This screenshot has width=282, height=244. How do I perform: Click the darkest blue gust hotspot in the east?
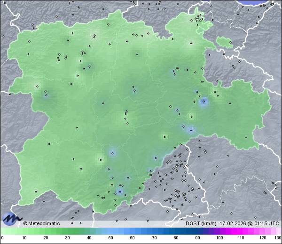click(x=203, y=101)
